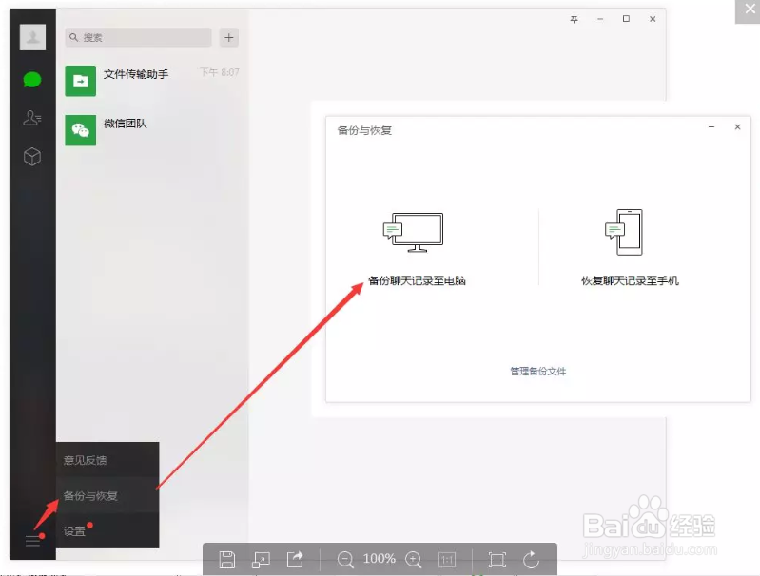Click the 100% zoom level text
Viewport: 760px width, 576px height.
coord(379,559)
